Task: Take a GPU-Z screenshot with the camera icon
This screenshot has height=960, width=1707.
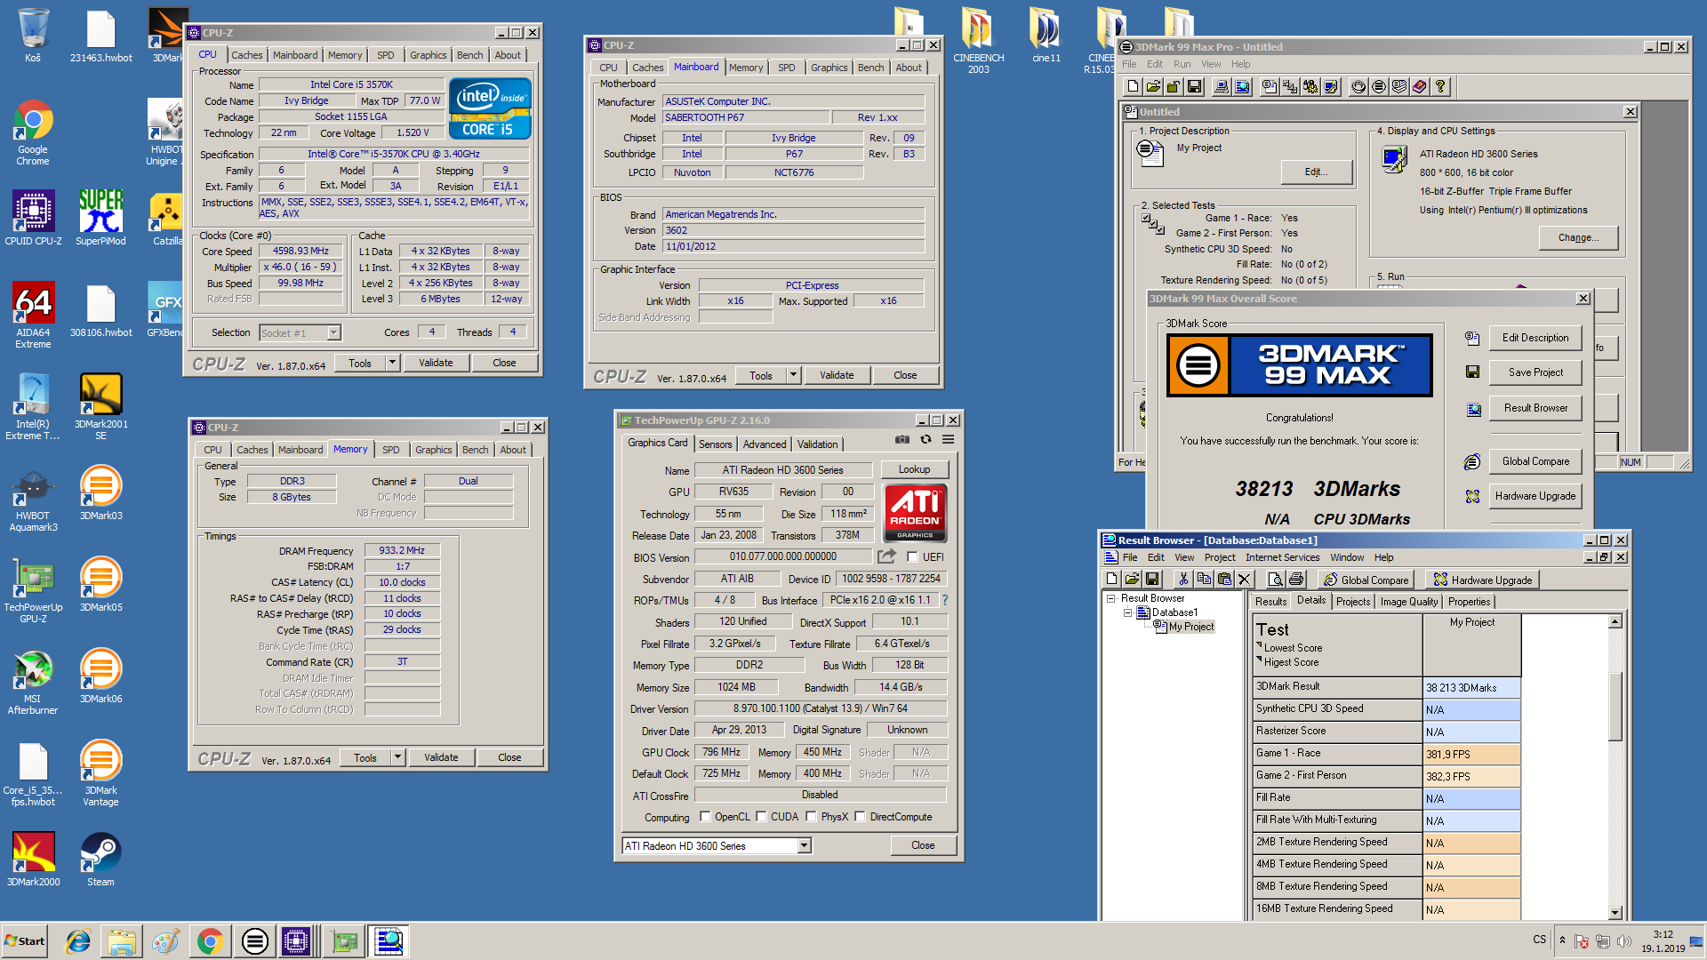Action: click(x=902, y=440)
